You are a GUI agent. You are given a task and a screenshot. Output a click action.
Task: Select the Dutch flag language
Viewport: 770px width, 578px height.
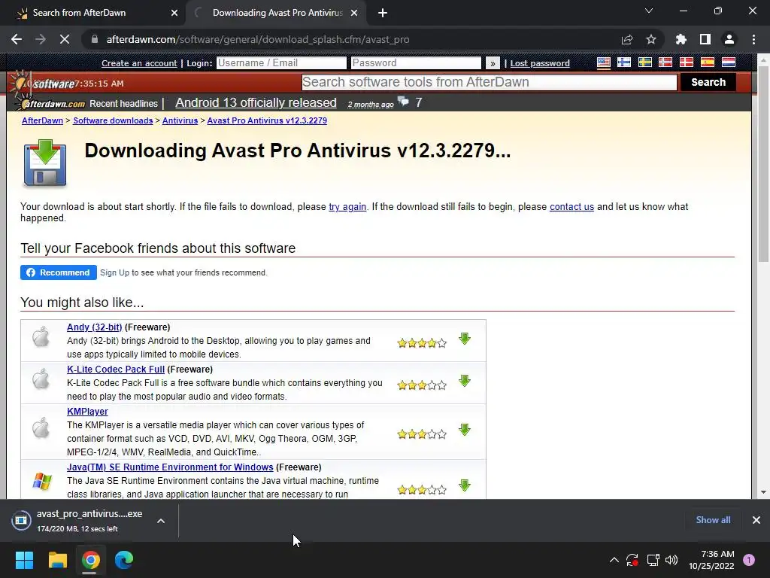728,62
